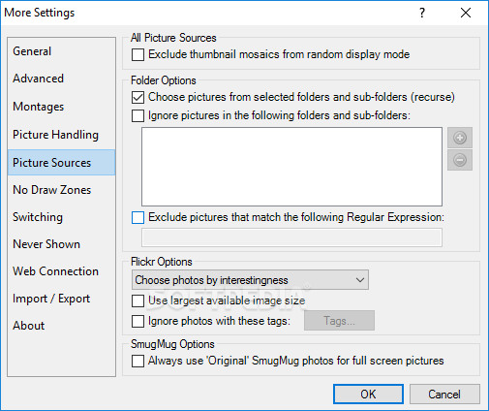Check Always use Original SmugMug photos
Viewport: 489px width, 411px height.
pyautogui.click(x=138, y=361)
